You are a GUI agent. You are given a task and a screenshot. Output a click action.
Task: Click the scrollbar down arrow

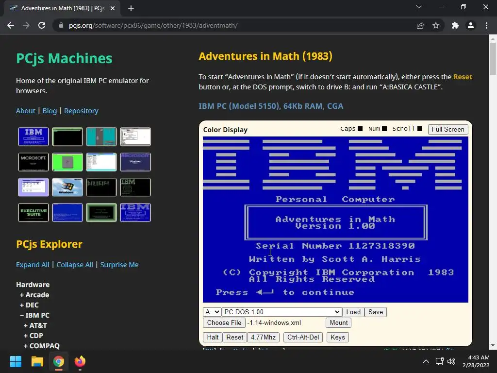493,345
